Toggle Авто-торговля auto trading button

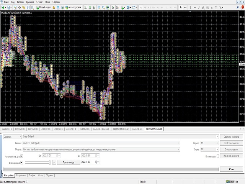tap(73, 7)
